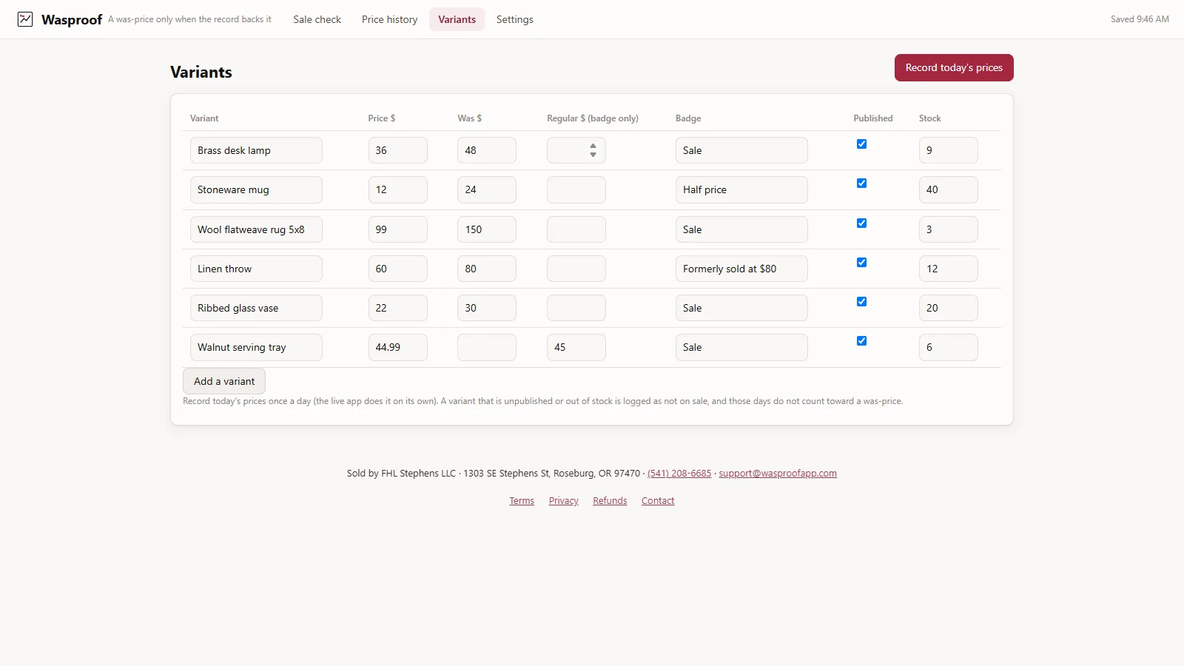Click the Linen throw name field

[256, 269]
